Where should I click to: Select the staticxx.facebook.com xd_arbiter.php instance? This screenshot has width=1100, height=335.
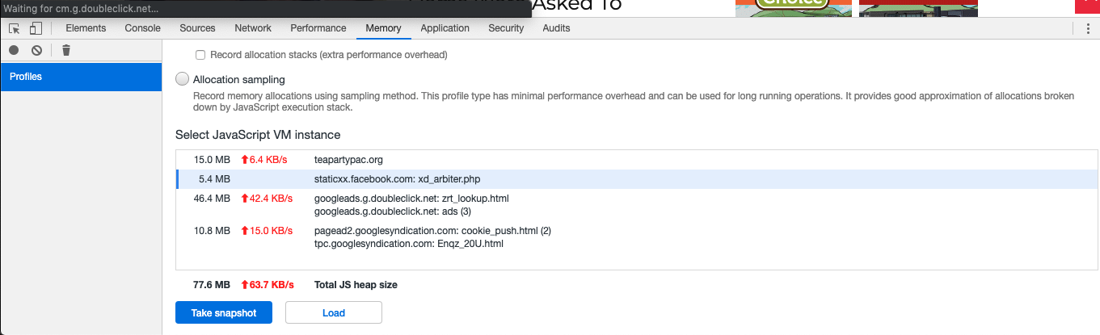tap(637, 178)
